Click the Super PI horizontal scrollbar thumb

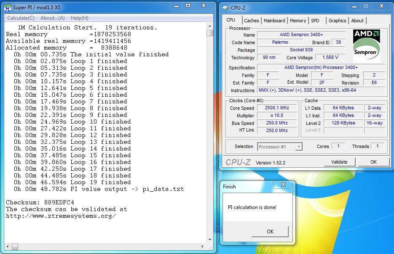(15, 247)
